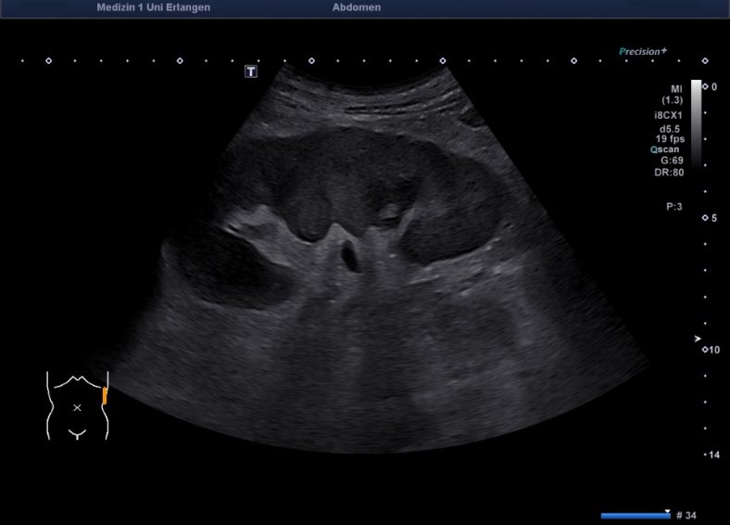Click the X mark on body pictogram

point(78,407)
